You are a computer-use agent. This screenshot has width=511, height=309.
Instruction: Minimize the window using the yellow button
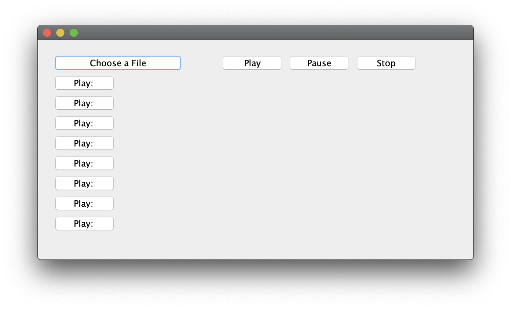point(60,33)
